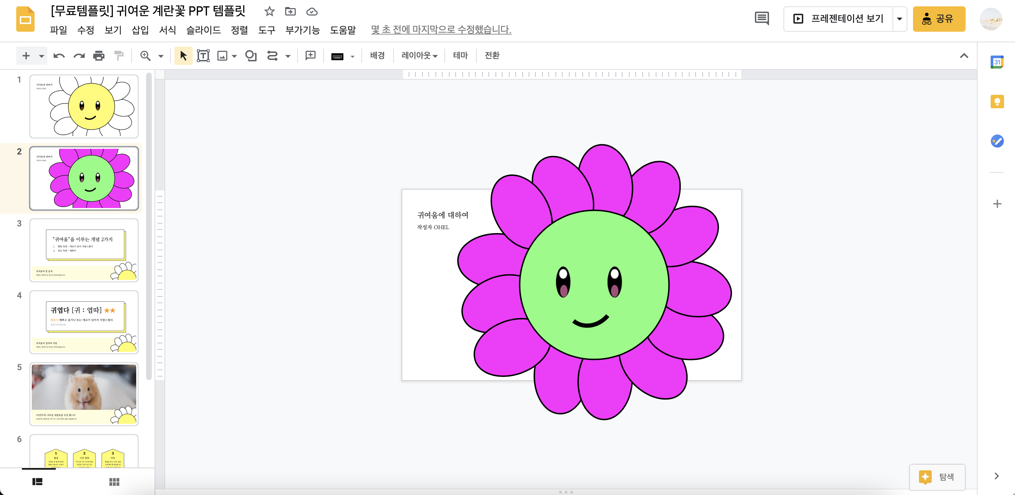The width and height of the screenshot is (1015, 495).
Task: Open Google Keep side panel
Action: point(997,102)
